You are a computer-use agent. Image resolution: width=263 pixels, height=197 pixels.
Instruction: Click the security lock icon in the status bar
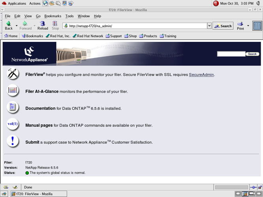click(x=260, y=187)
